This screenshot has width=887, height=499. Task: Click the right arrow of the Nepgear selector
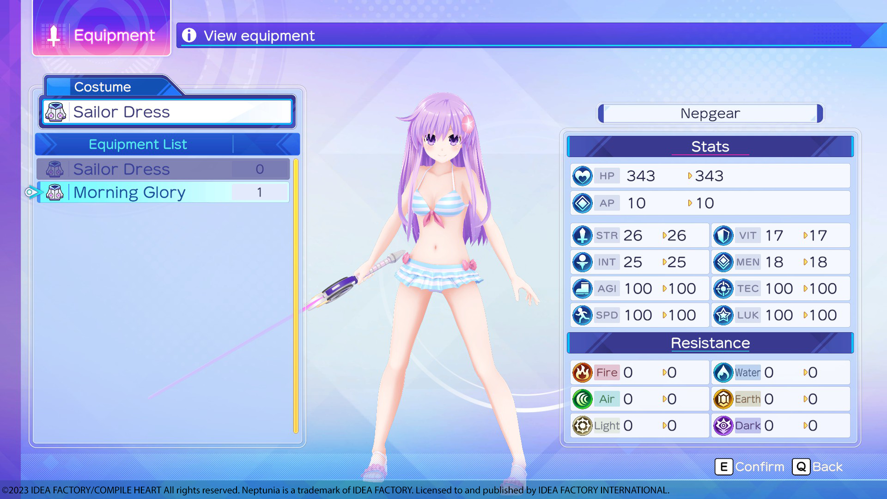(820, 114)
